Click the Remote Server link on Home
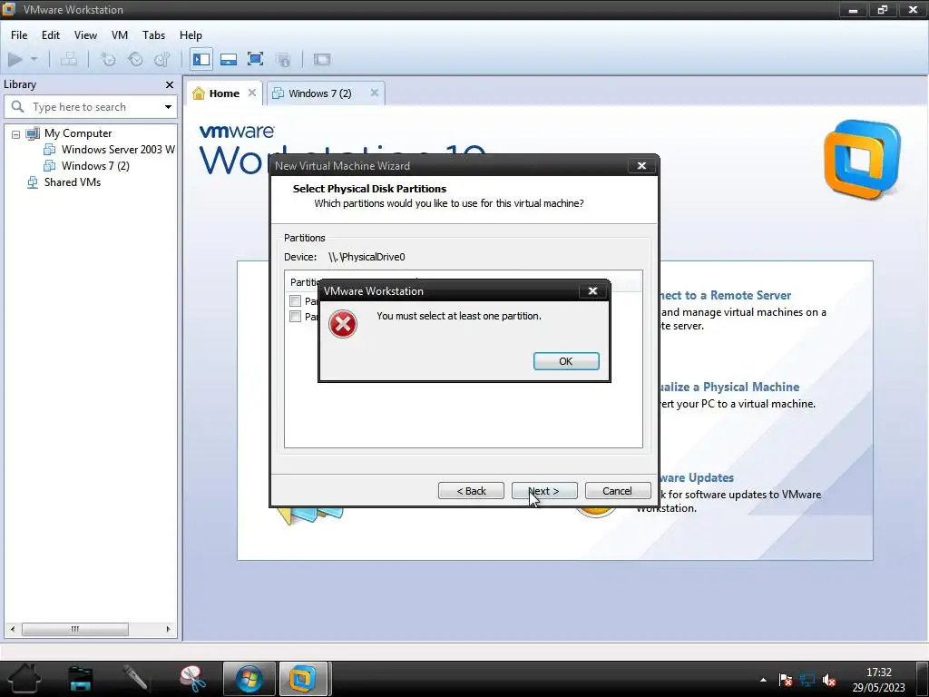The height and width of the screenshot is (697, 929). 725,295
